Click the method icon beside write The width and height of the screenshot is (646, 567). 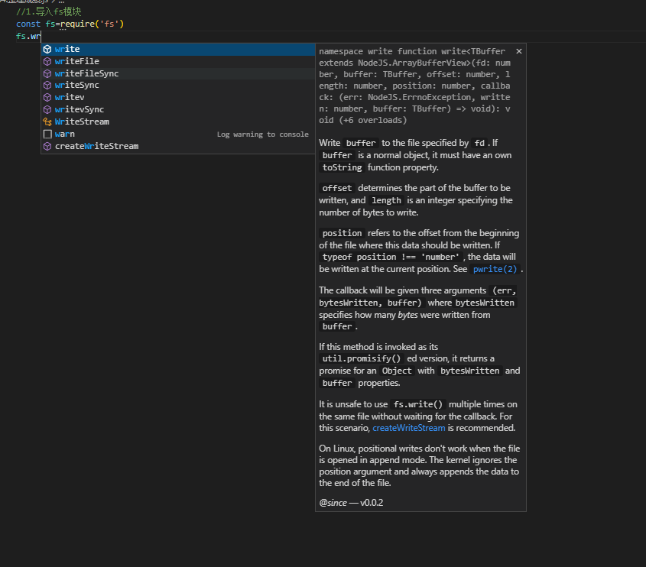tap(47, 49)
